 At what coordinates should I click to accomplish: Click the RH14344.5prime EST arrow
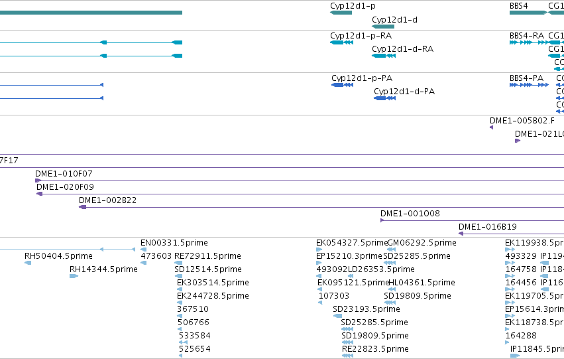74,276
